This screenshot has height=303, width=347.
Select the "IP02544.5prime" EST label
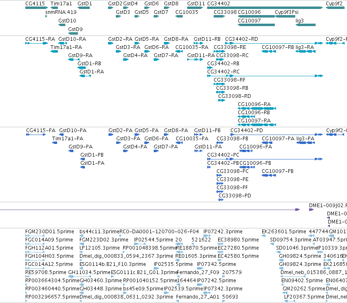click(154, 240)
